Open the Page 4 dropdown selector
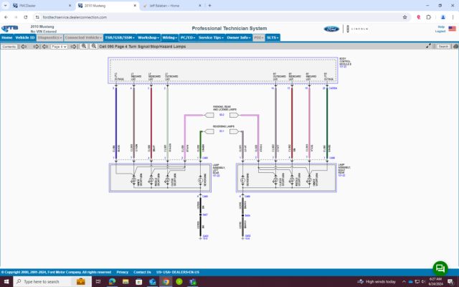 pos(59,47)
